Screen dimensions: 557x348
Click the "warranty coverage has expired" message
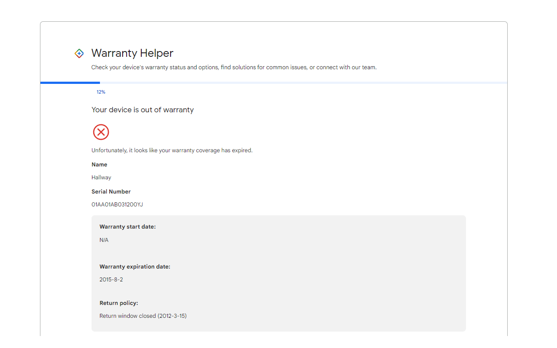(172, 150)
